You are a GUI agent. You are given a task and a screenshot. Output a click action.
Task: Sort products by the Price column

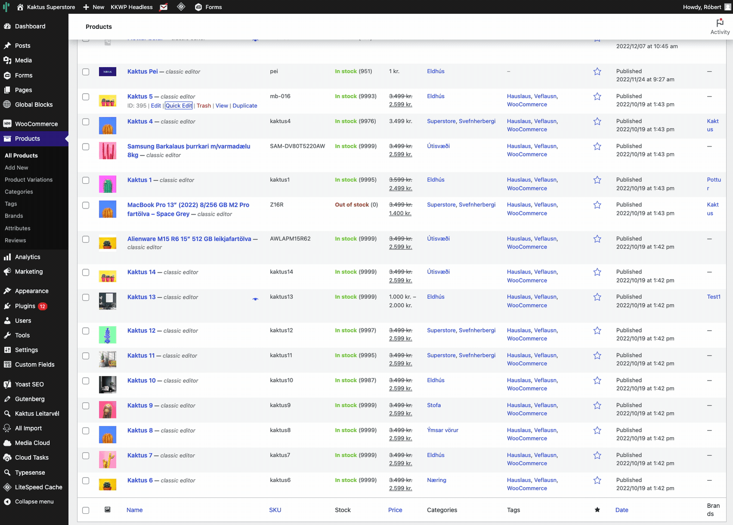[395, 510]
